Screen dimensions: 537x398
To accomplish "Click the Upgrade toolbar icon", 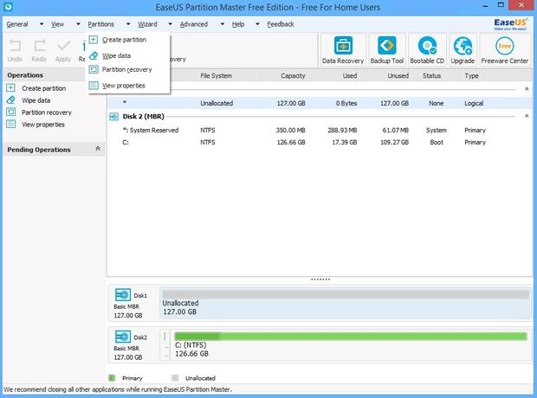I will 463,50.
